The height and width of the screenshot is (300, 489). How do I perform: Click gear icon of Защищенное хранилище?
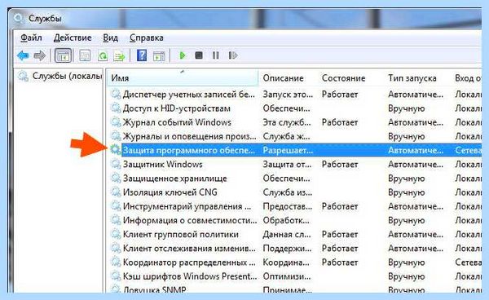tap(116, 178)
